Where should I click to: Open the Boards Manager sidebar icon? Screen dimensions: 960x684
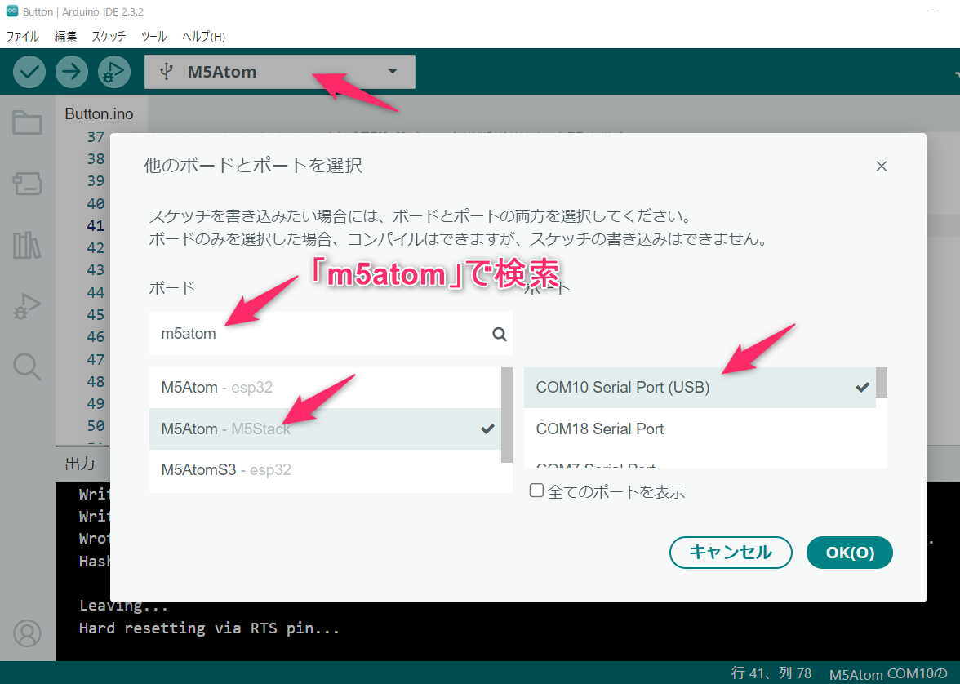click(x=28, y=183)
